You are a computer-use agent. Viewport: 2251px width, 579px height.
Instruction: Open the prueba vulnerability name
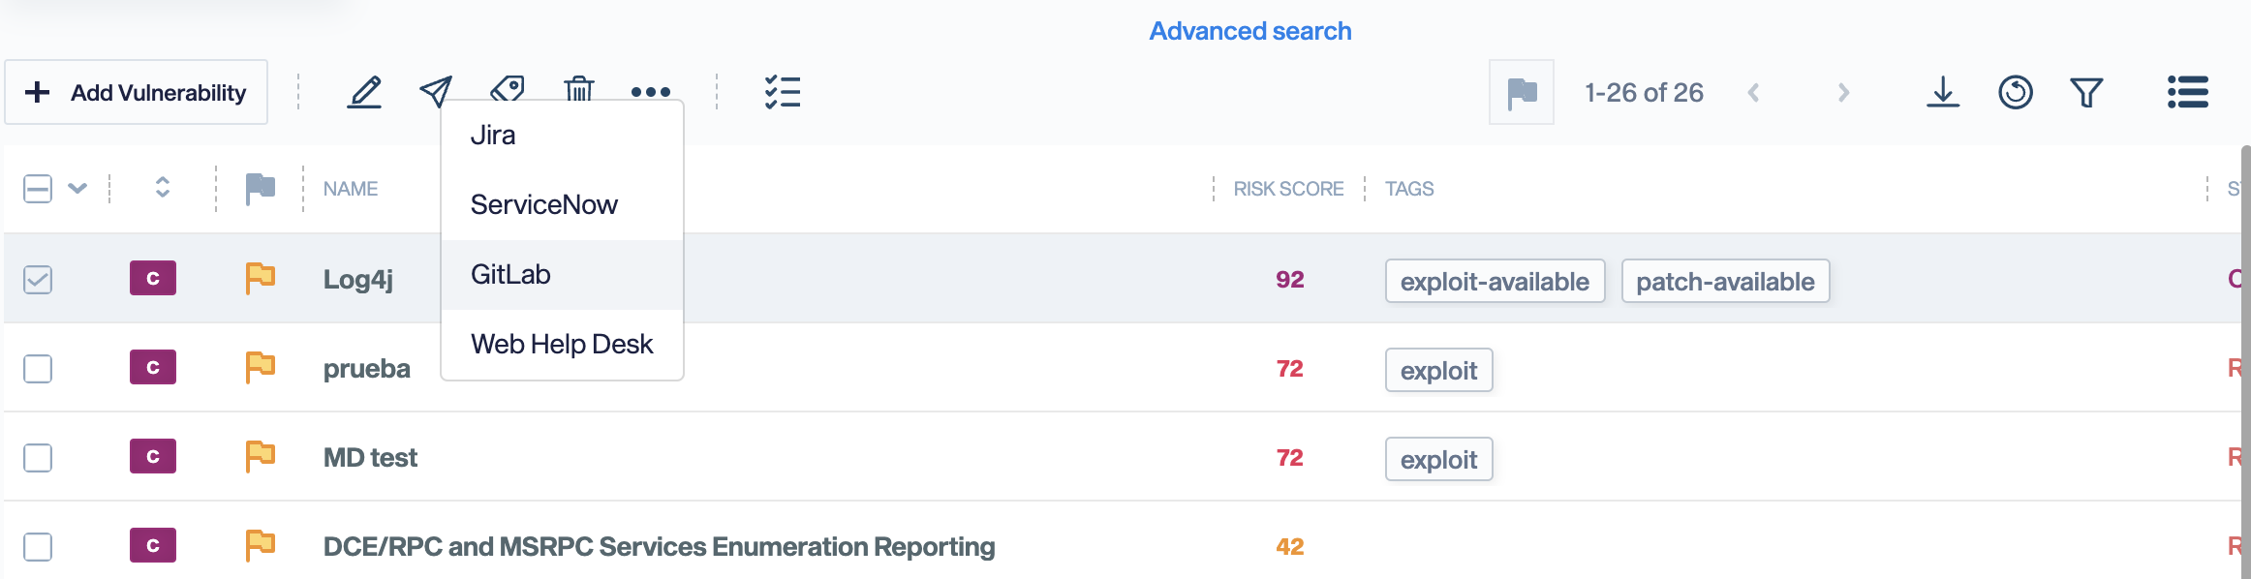point(367,369)
